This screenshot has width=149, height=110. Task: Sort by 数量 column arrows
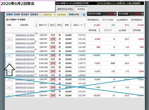point(71,25)
